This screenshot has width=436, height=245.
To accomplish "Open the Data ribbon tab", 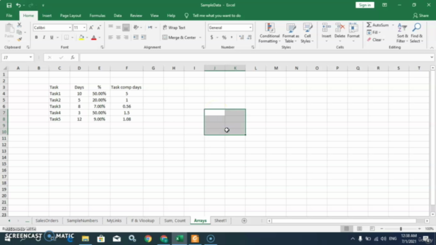I will [118, 16].
